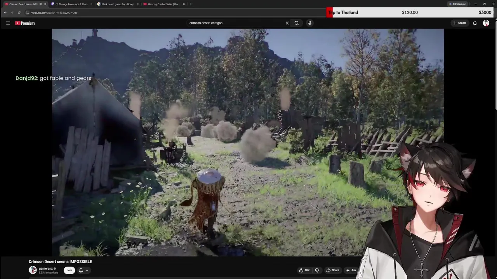This screenshot has width=497, height=279.
Task: Open a new browser tab with plus
Action: point(191,4)
